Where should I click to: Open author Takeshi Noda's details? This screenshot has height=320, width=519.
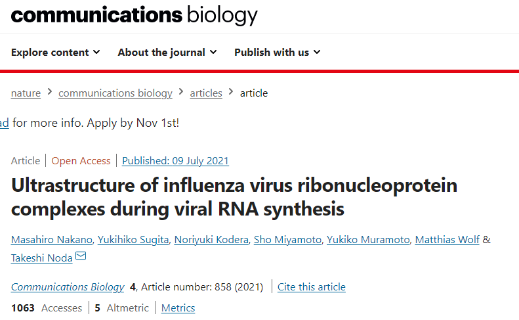point(42,258)
